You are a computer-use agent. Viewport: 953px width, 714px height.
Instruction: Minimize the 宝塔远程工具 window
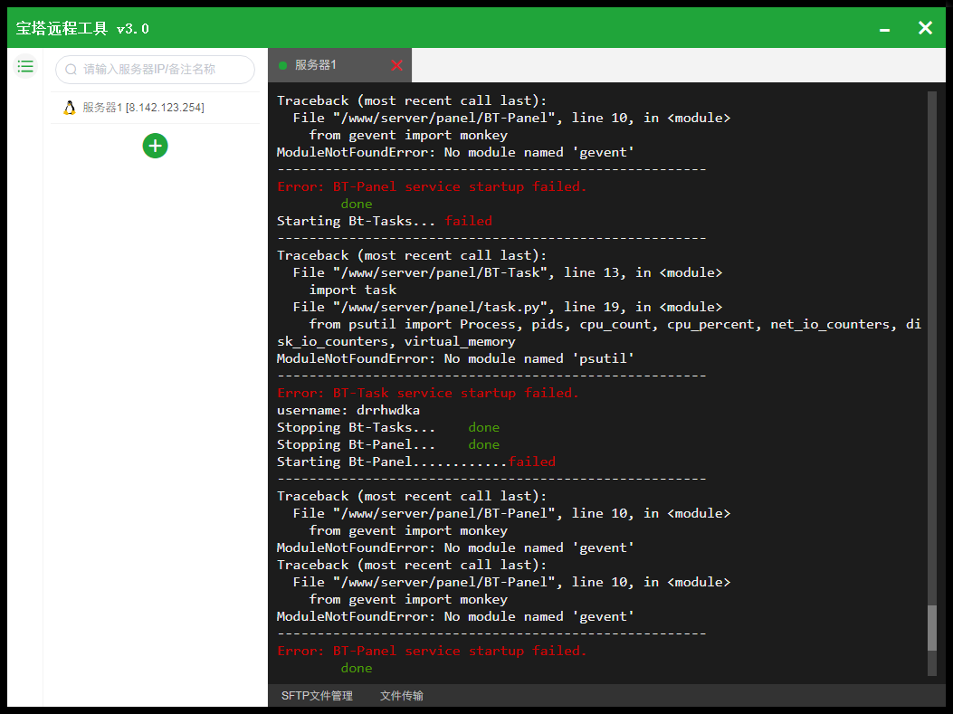(x=885, y=29)
